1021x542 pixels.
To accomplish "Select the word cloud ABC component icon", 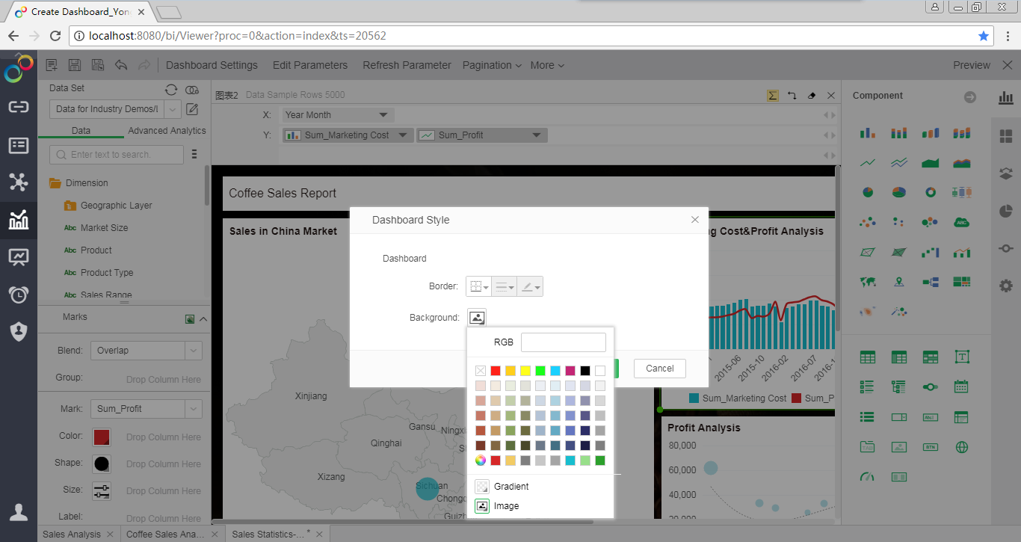I will coord(962,222).
